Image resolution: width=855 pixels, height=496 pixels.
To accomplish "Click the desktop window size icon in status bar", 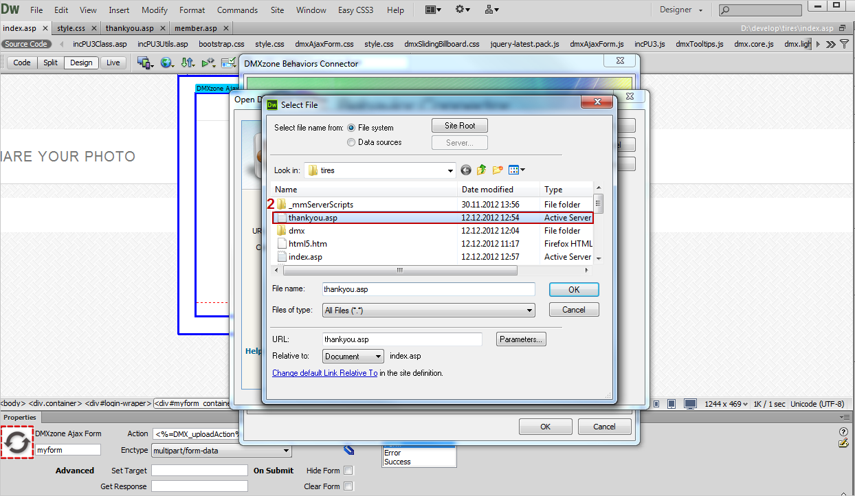I will coord(690,404).
